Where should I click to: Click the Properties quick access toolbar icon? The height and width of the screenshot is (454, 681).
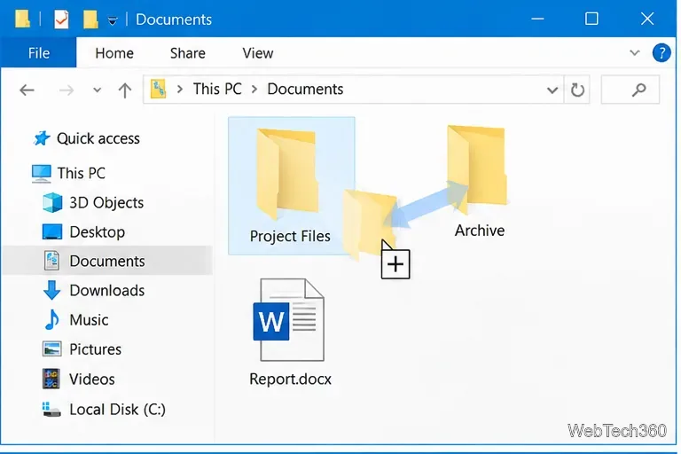[x=61, y=20]
